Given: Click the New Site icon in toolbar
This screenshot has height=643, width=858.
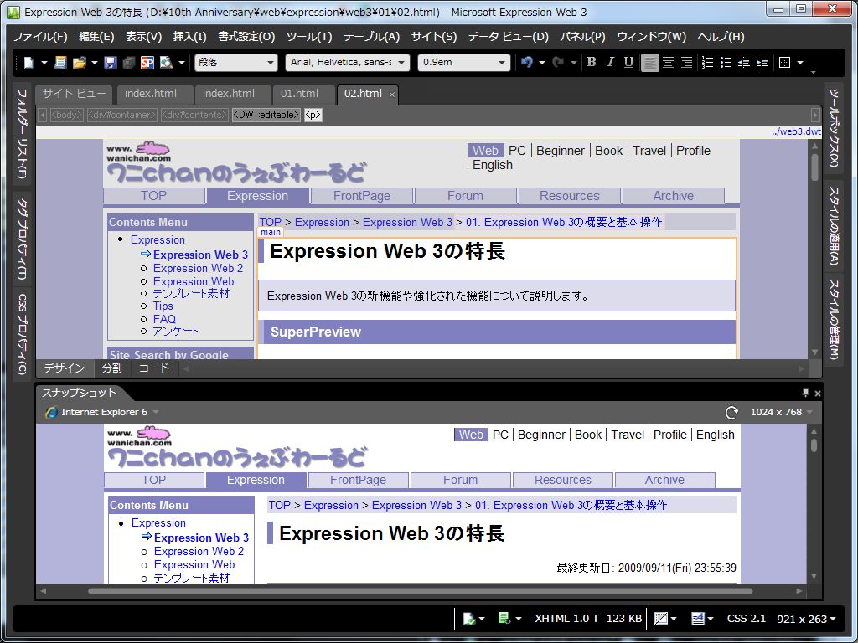Looking at the screenshot, I should [60, 62].
